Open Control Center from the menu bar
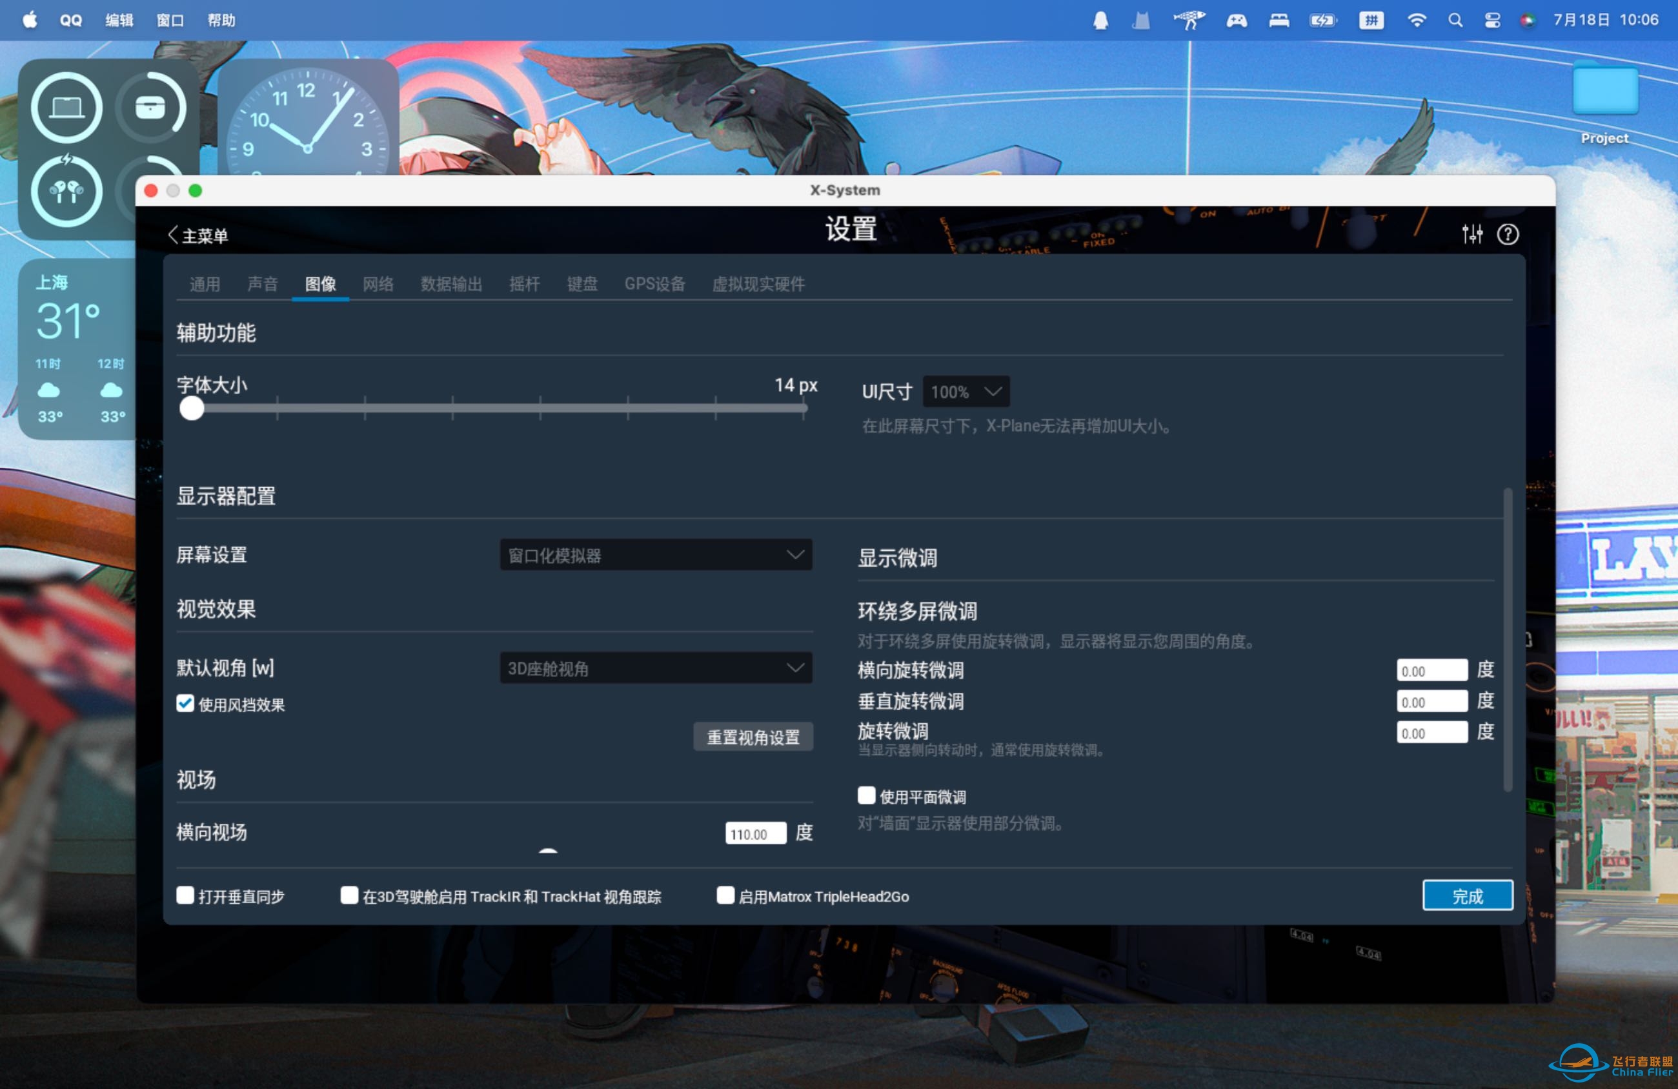The height and width of the screenshot is (1089, 1678). [1492, 21]
